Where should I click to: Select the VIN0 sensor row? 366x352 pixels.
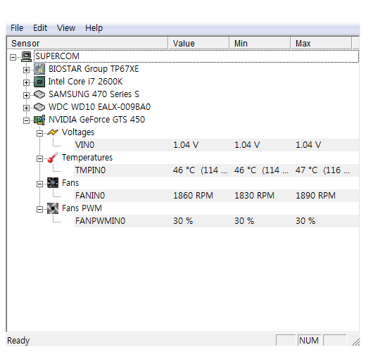(216, 145)
